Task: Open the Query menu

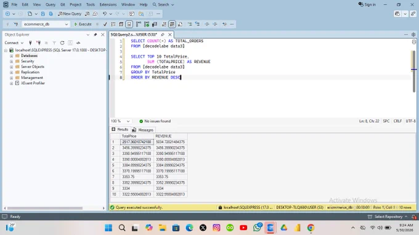Action: [x=51, y=4]
